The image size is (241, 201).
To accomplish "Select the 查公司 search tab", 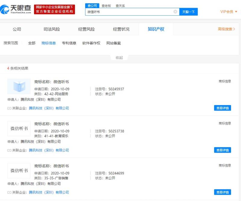I will click(x=92, y=6).
